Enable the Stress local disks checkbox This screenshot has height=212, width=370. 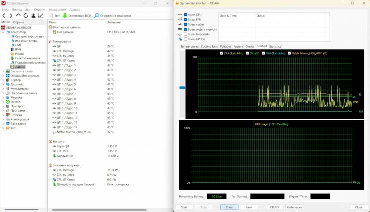(185, 34)
